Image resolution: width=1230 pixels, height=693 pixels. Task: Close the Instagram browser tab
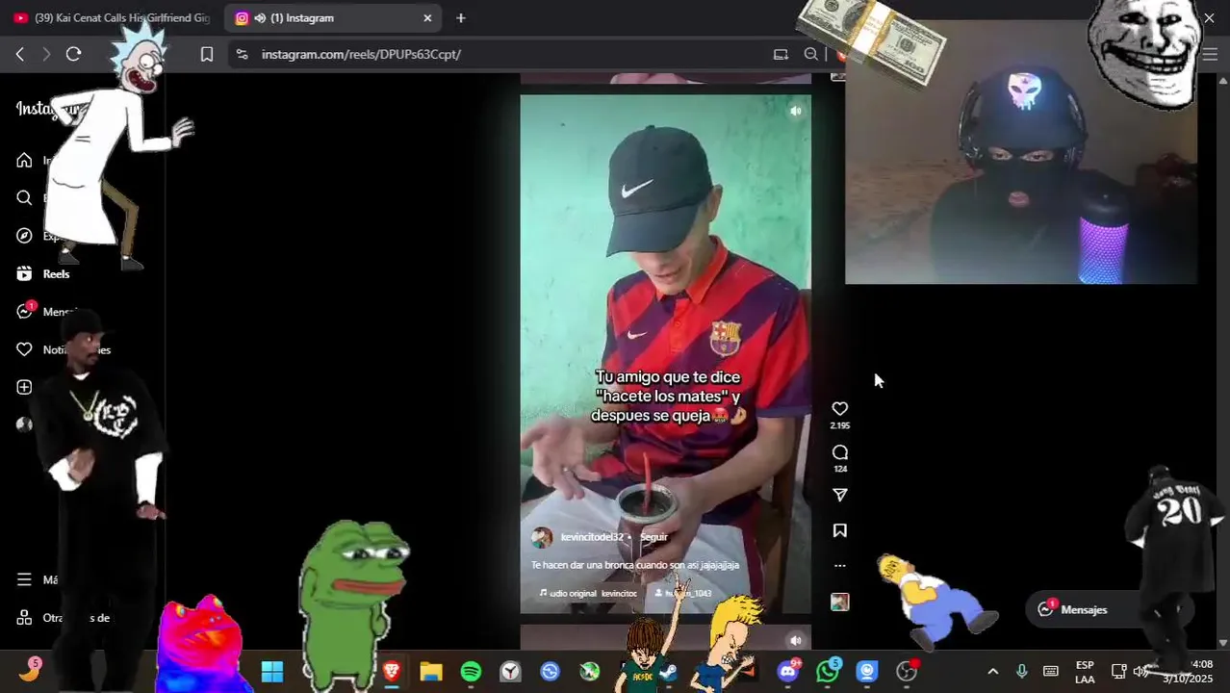427,17
